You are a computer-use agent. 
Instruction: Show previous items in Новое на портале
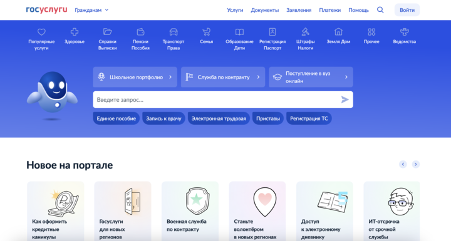tap(403, 164)
